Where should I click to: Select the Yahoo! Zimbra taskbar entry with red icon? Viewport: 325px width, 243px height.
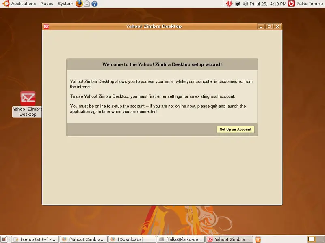pos(229,239)
